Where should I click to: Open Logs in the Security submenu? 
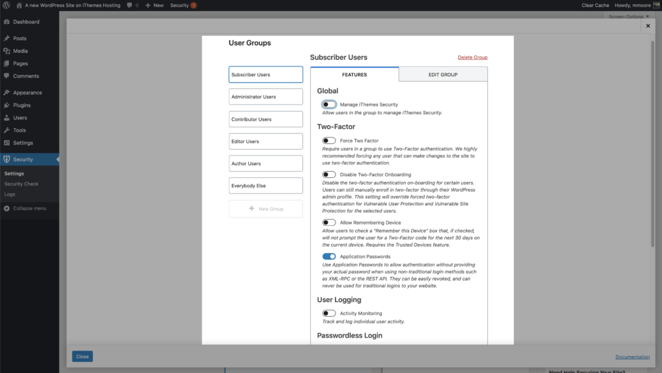(10, 195)
